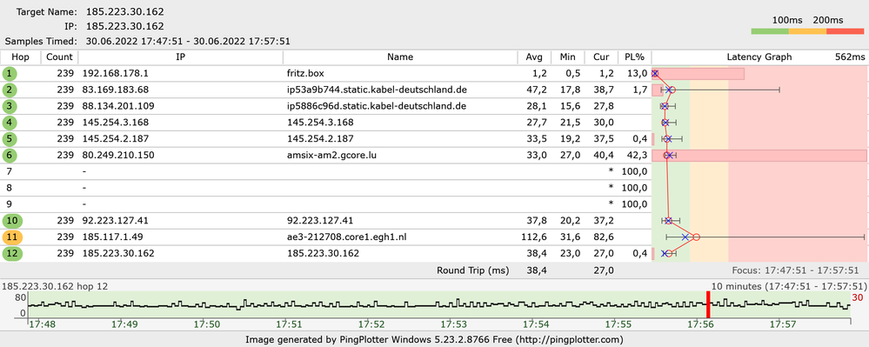Click the Round Trip (ms) label

tap(472, 270)
